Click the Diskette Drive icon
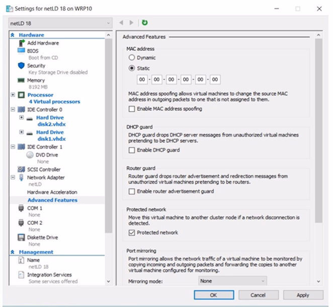 pyautogui.click(x=21, y=238)
